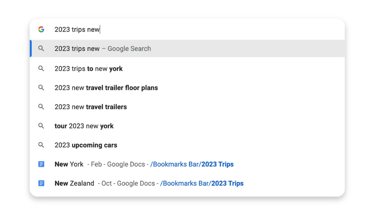The image size is (381, 215).
Task: Open the New York Feb bookmark result
Action: 187,164
